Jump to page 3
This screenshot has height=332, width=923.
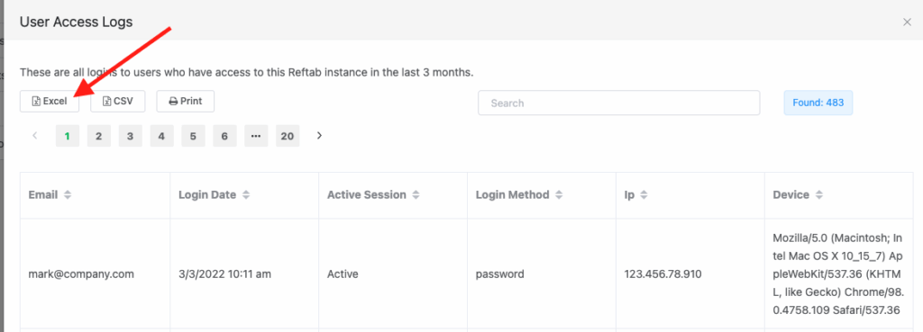130,136
